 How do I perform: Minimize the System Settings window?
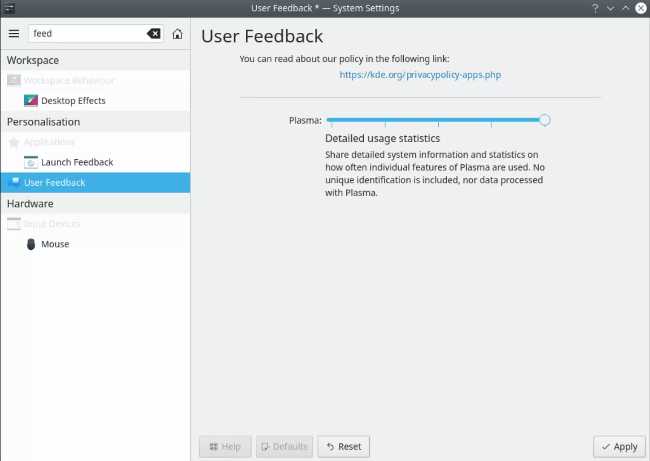611,8
